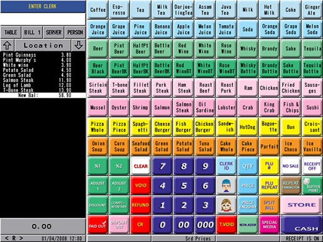Add Onion Soup

click(98, 146)
